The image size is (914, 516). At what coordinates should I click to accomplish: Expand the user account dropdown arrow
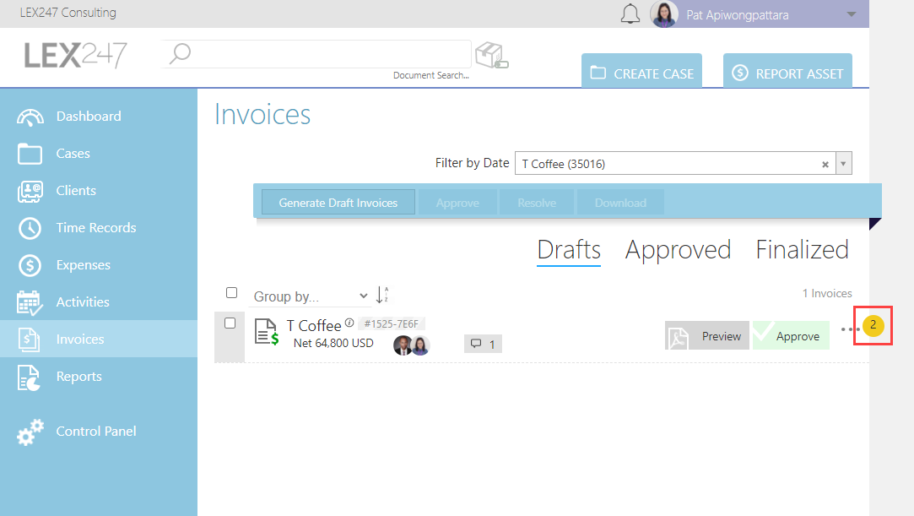click(x=852, y=14)
